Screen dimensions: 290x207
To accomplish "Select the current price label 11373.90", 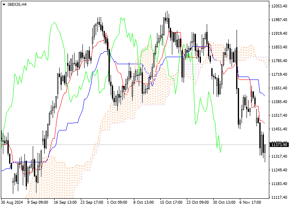I will pos(279,145).
